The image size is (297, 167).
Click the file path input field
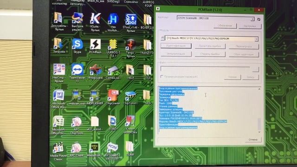tap(206, 69)
